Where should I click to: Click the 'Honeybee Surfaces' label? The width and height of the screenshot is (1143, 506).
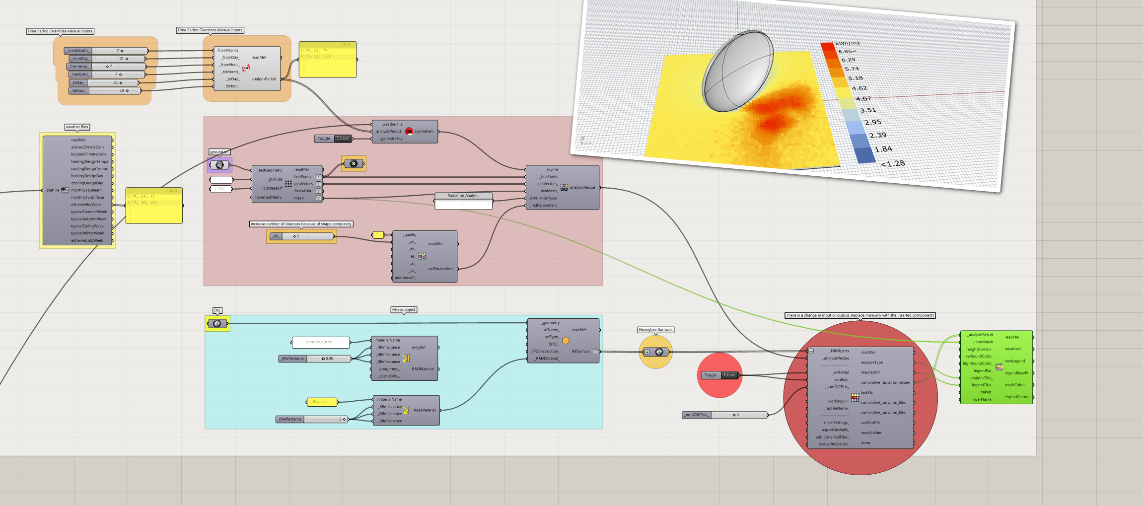click(x=655, y=330)
